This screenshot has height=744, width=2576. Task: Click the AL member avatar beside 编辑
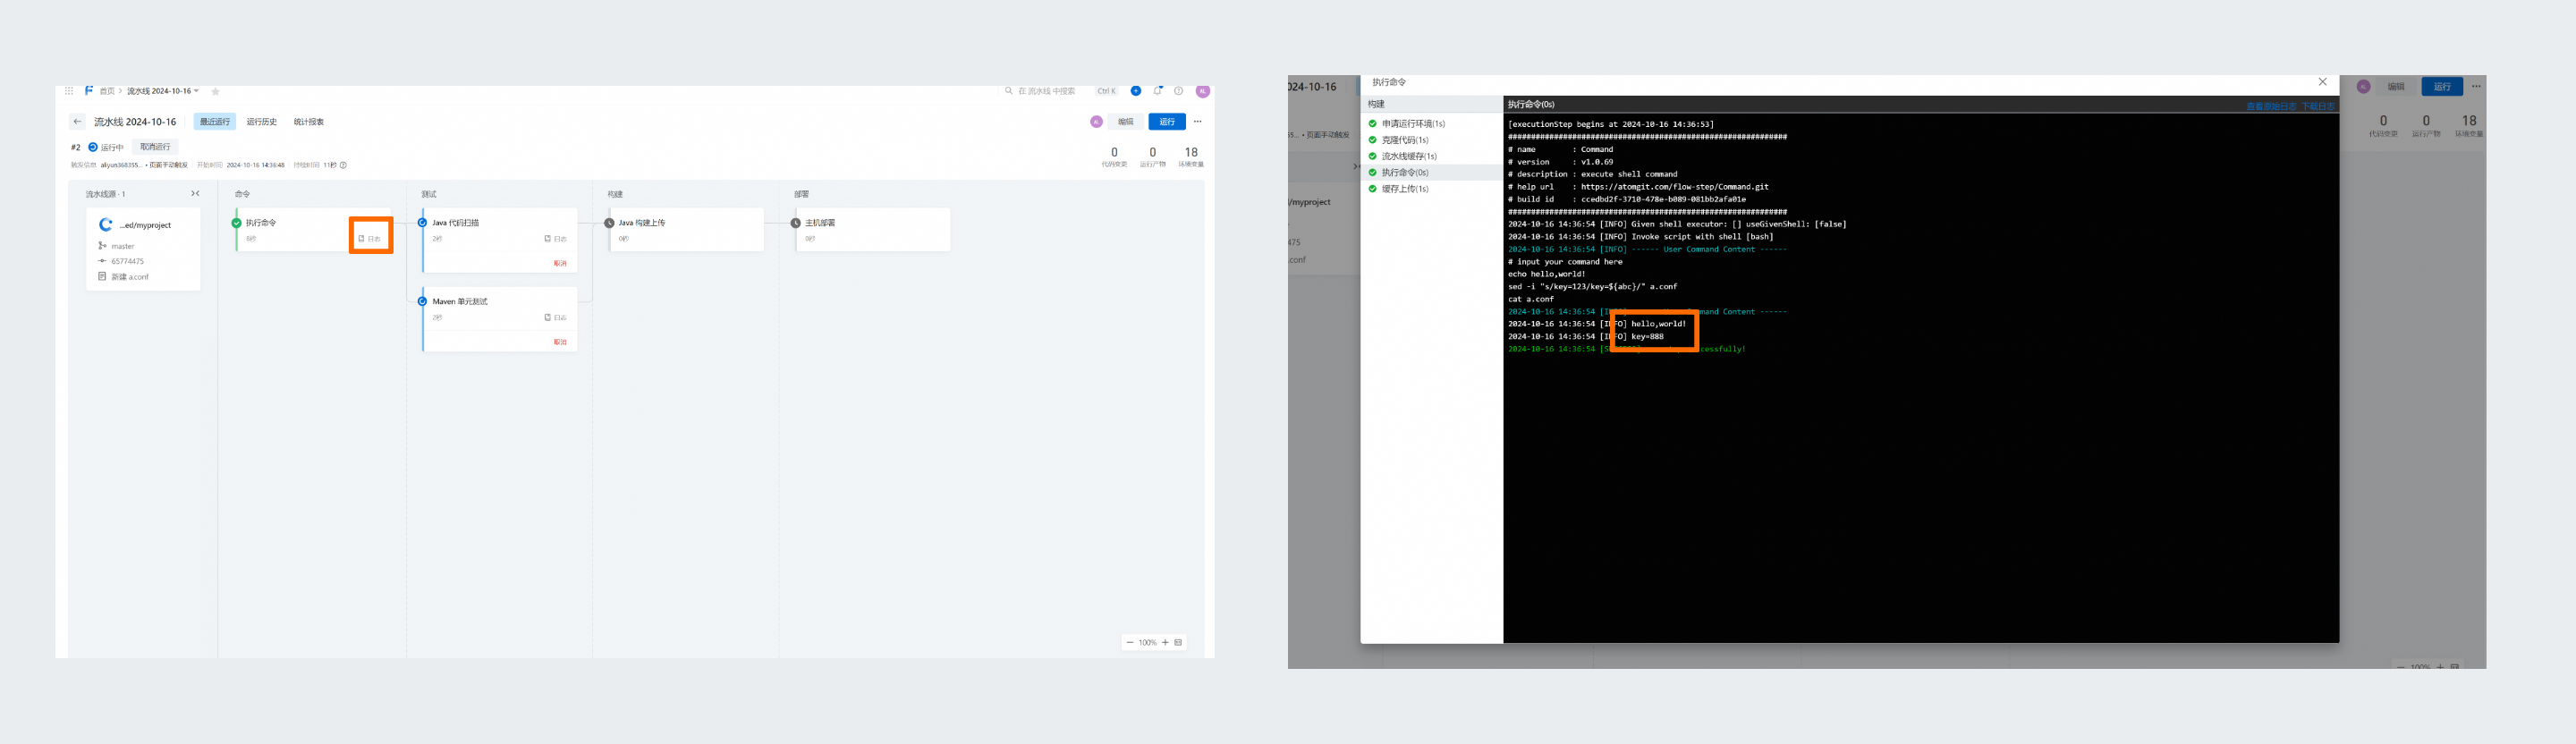point(1096,122)
